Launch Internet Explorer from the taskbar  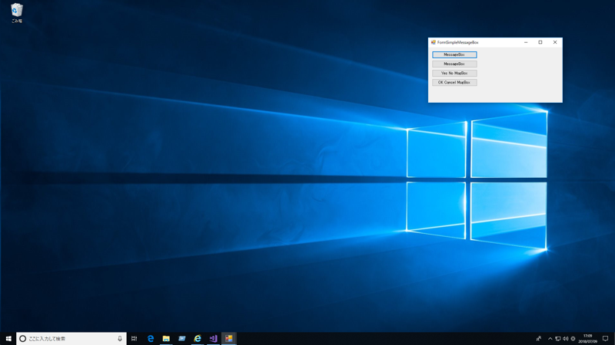(x=198, y=338)
